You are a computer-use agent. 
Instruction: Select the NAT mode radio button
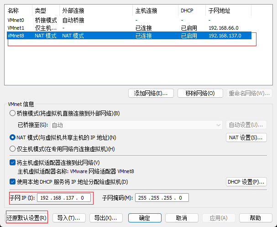click(x=12, y=137)
